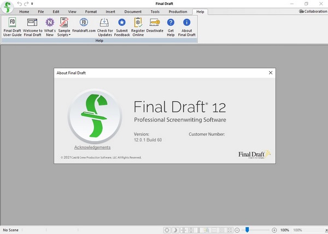
Task: Click the green Final Draft logo in the dialog
Action: click(x=95, y=116)
